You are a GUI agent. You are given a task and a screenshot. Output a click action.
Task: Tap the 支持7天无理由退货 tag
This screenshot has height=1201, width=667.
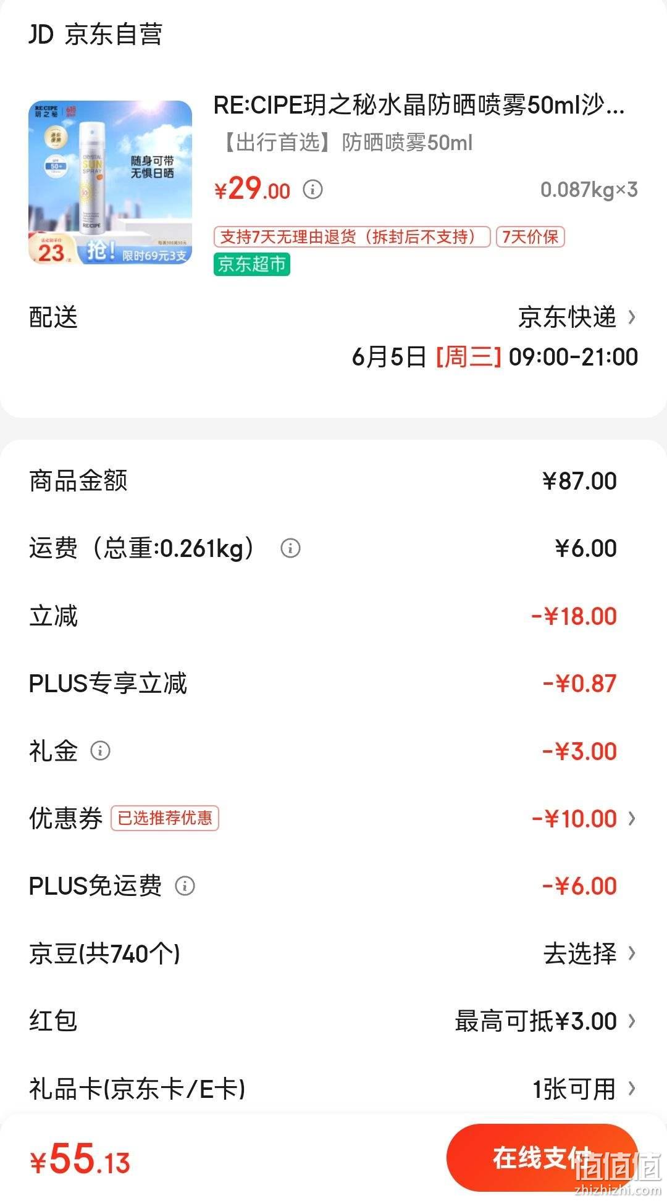point(352,237)
